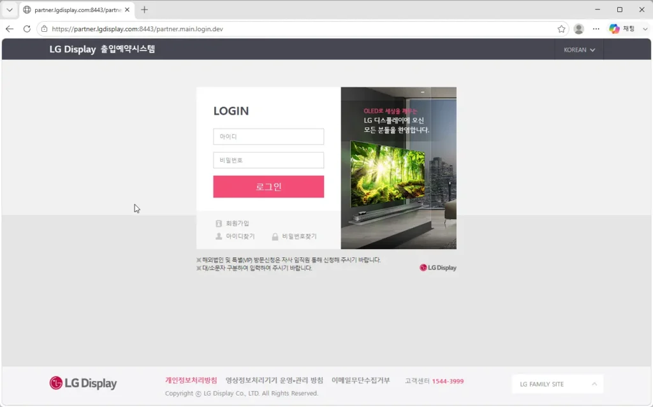Maximize the browser window
653x407 pixels.
[620, 10]
